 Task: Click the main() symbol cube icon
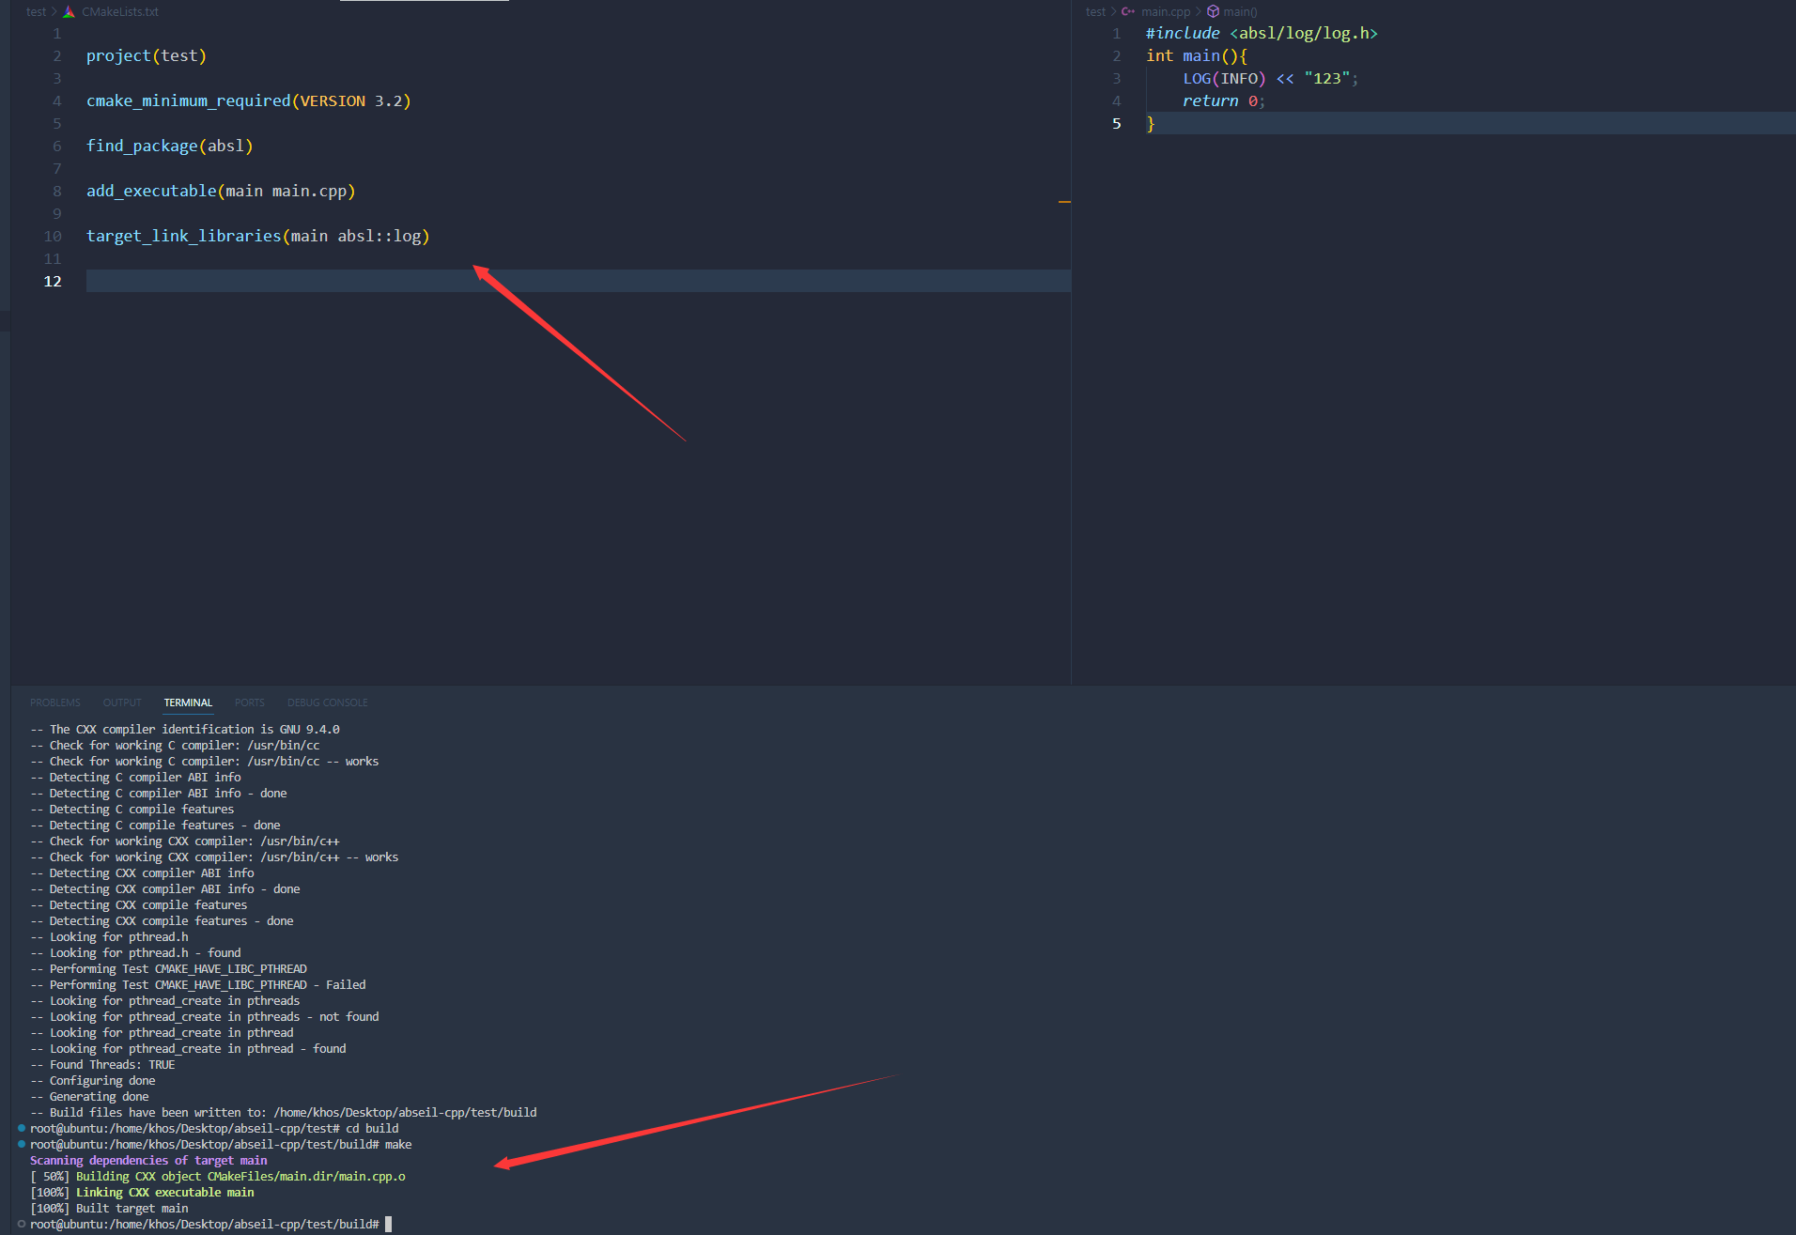pos(1213,12)
